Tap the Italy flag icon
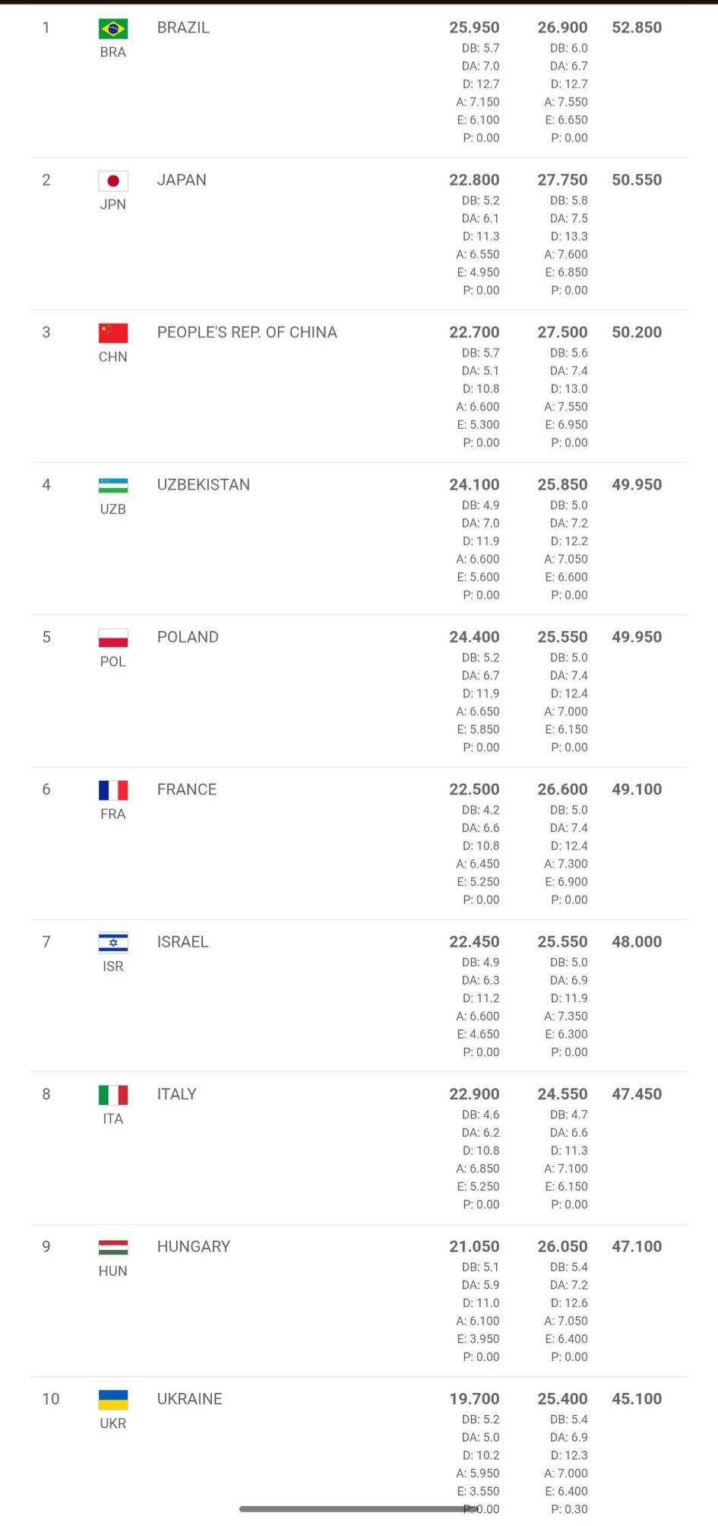The height and width of the screenshot is (1526, 718). coord(113,1095)
